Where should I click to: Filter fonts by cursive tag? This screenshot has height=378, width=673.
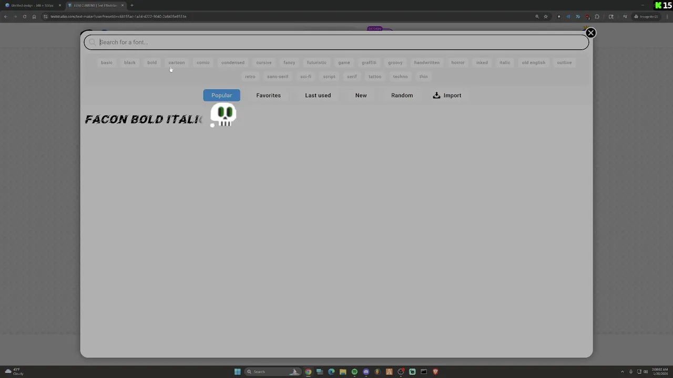pyautogui.click(x=264, y=62)
